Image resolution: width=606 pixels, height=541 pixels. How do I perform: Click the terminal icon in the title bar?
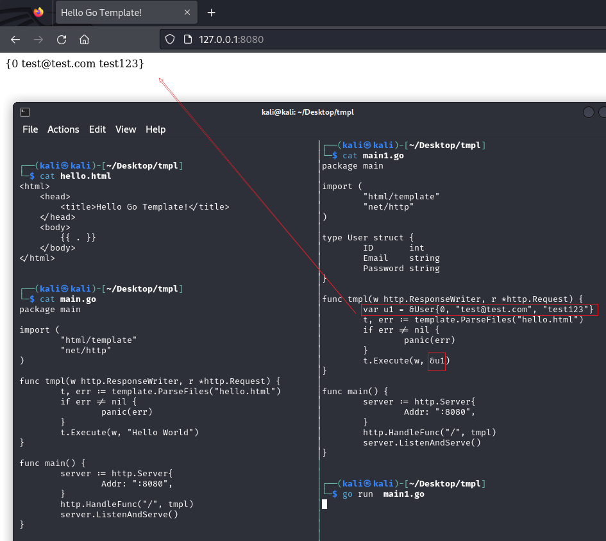click(24, 112)
